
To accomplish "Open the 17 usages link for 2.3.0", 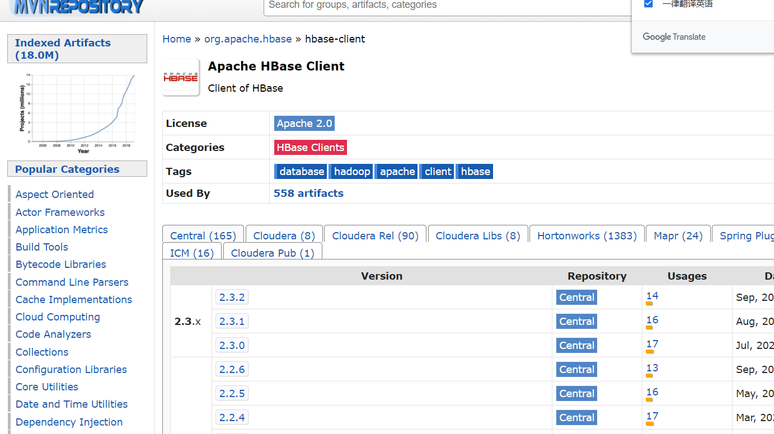I will coord(652,344).
